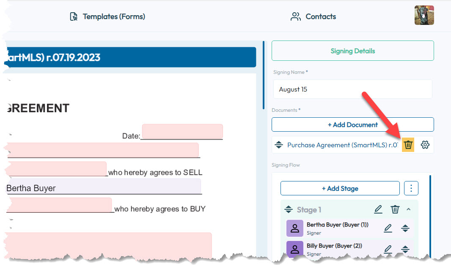Edit Billy Buyer signer pencil icon

[388, 249]
